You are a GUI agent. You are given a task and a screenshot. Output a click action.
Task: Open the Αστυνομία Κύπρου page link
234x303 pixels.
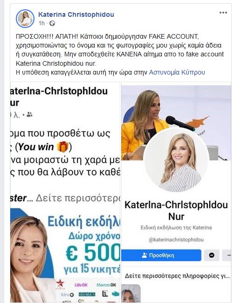click(177, 72)
